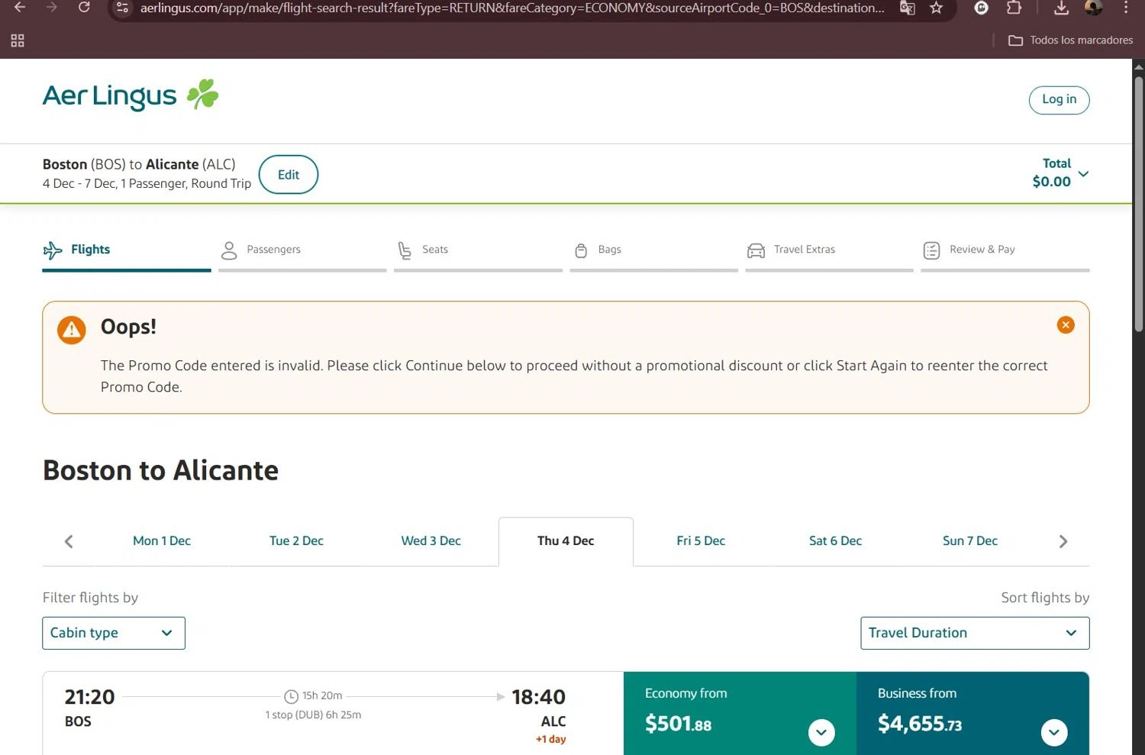The image size is (1145, 755).
Task: Open Todos los marcadores bookmarks folder
Action: point(1070,40)
